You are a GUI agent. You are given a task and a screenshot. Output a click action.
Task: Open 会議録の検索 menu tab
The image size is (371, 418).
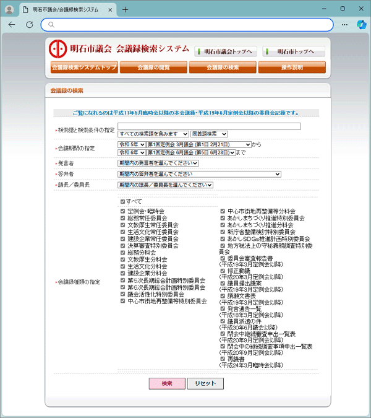pyautogui.click(x=223, y=67)
